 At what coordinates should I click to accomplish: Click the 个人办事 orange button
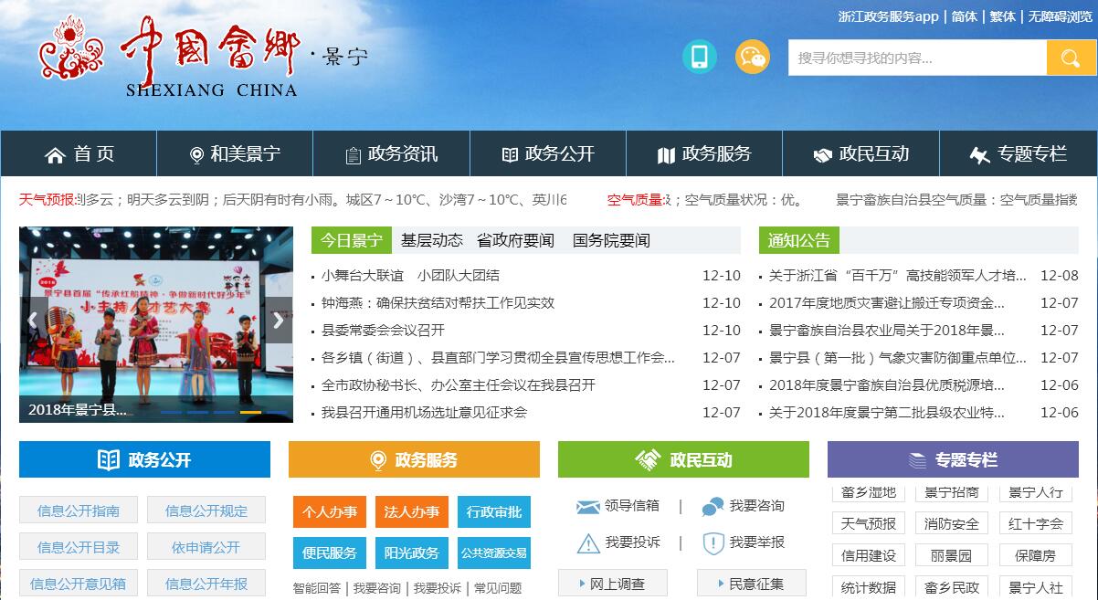[330, 512]
